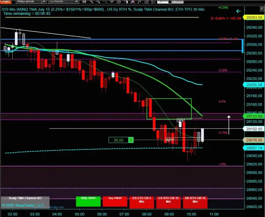Click the +0.25% level label
The width and height of the screenshot is (265, 217).
tap(223, 8)
